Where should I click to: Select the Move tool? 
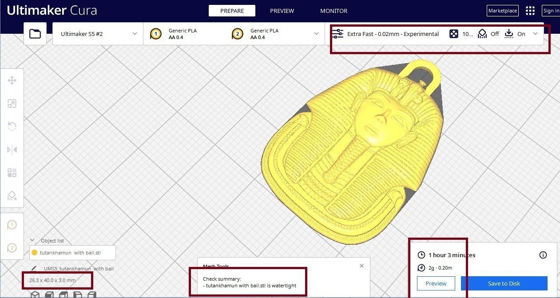pos(12,80)
